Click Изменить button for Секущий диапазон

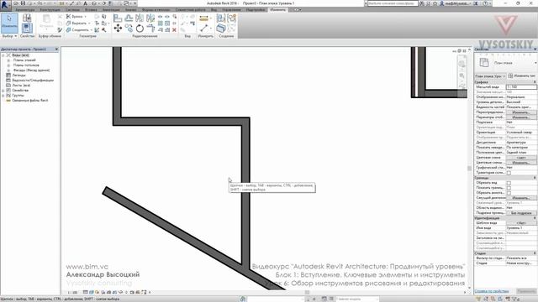click(521, 198)
